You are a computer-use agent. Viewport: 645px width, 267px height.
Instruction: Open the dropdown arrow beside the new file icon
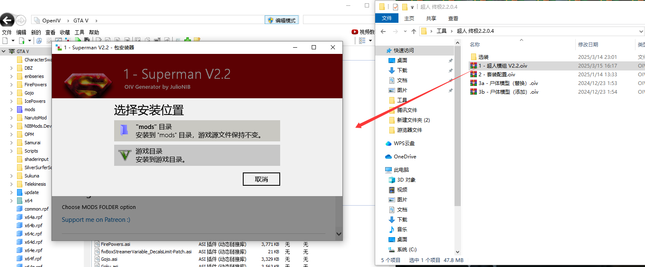[x=12, y=41]
